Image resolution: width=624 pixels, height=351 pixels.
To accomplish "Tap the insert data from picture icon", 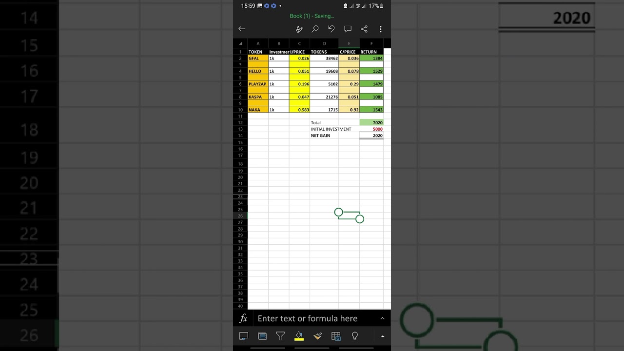I will click(336, 336).
